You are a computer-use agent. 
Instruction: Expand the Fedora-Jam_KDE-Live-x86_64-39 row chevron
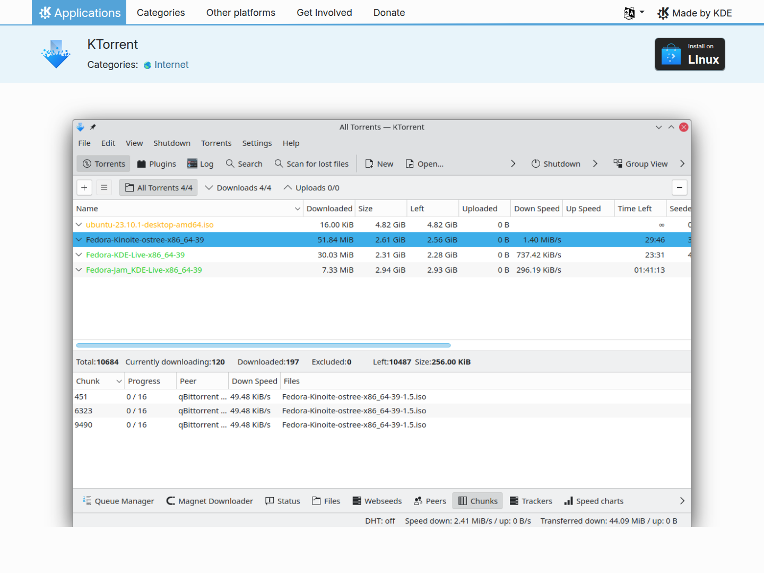79,270
